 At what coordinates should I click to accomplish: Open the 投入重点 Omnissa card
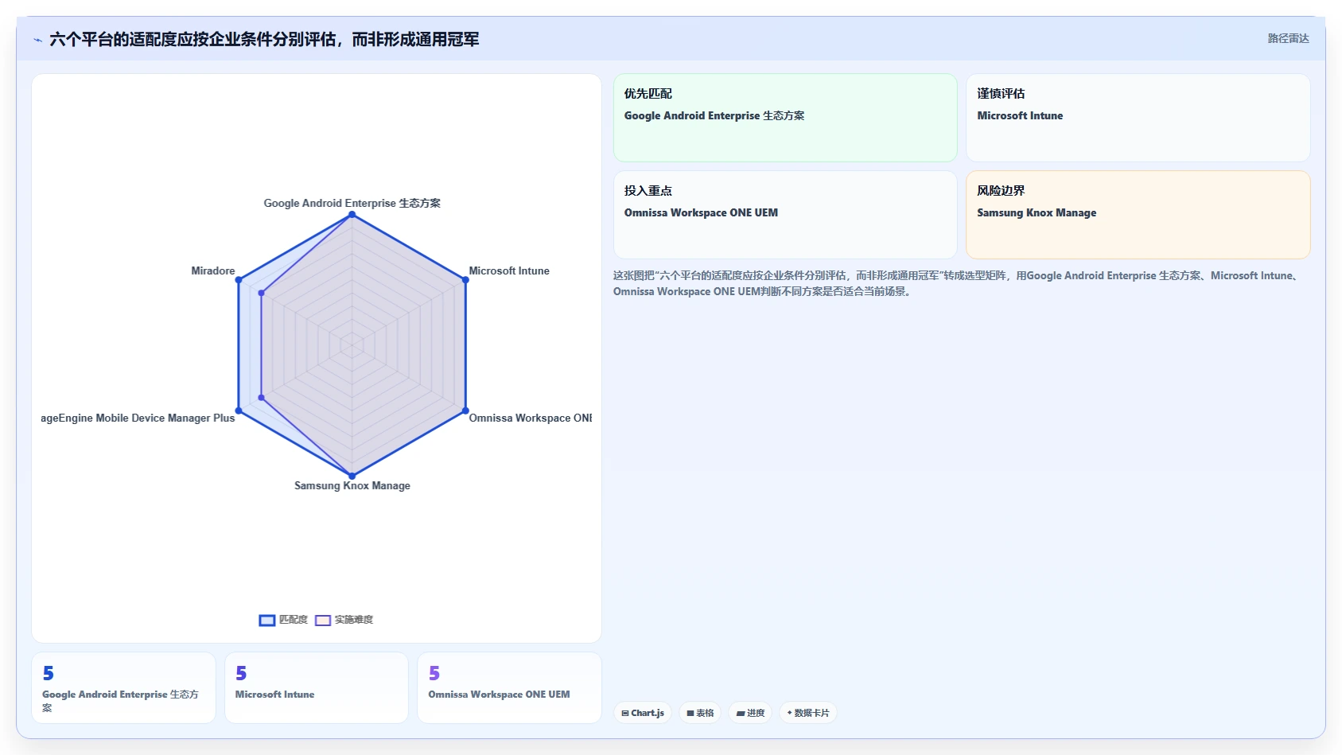[x=785, y=215]
